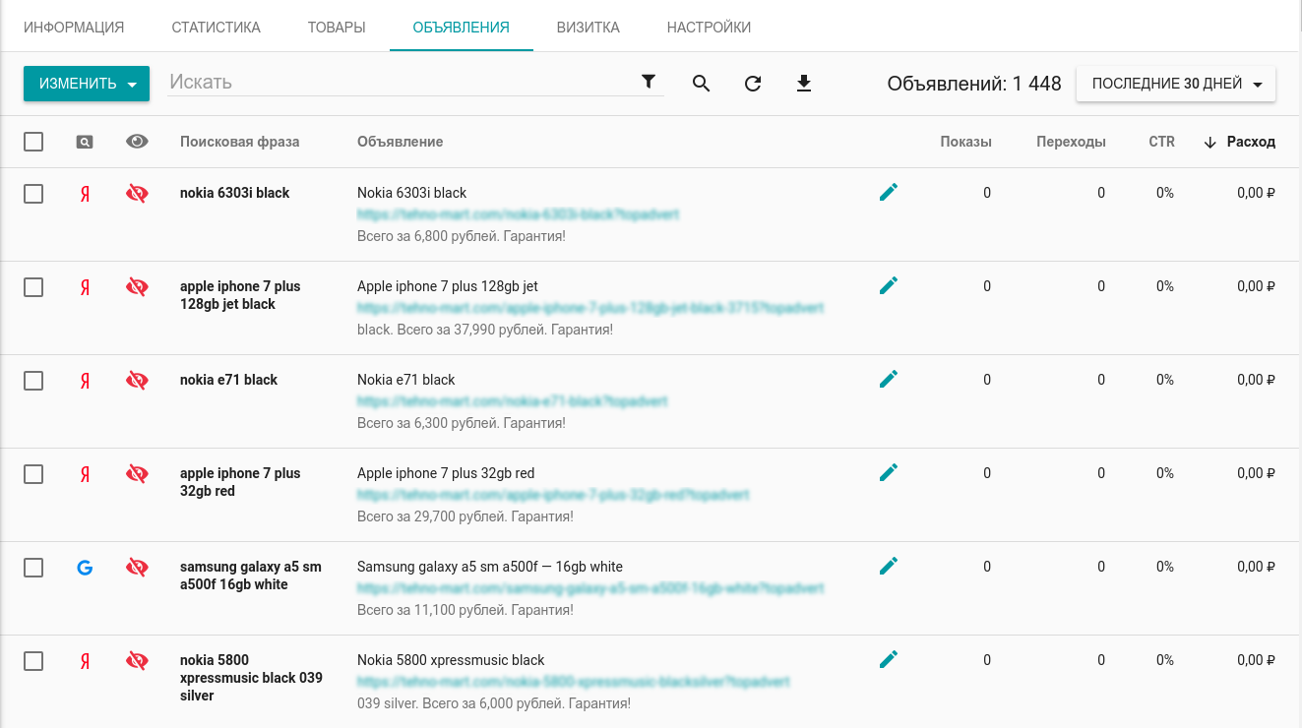Open the НАСТРОЙКИ tab

[x=709, y=28]
